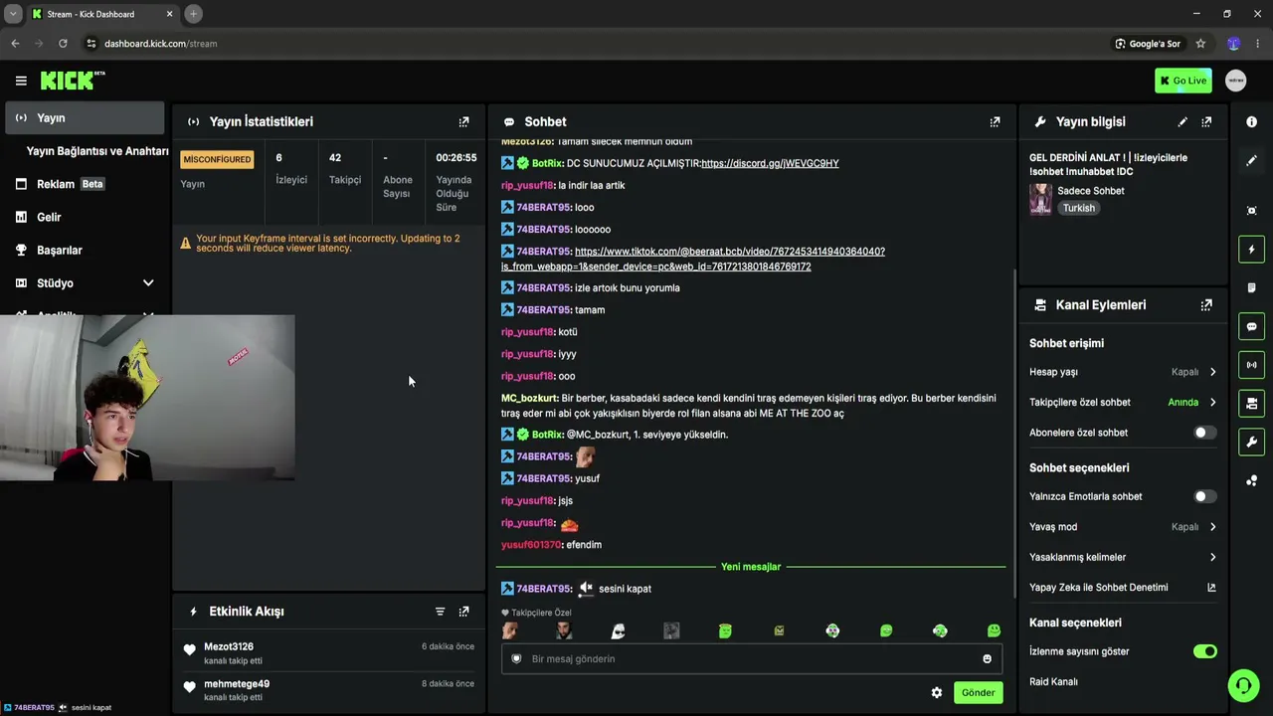The width and height of the screenshot is (1273, 716).
Task: Click the Sadece Sohbet category thumbnail
Action: 1040,199
